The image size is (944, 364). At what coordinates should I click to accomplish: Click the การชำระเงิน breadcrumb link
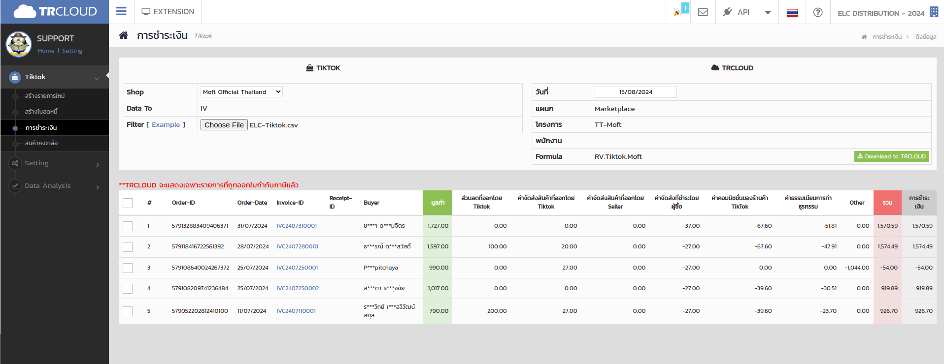[x=887, y=37]
